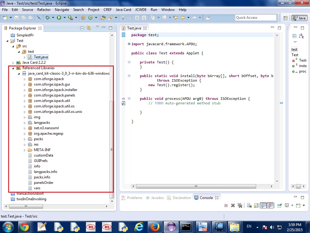
Task: Click Open Console new-window icon
Action: [x=298, y=205]
